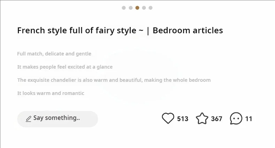Open the "French style full of fairy style" title
275x148 pixels.
tap(80, 31)
